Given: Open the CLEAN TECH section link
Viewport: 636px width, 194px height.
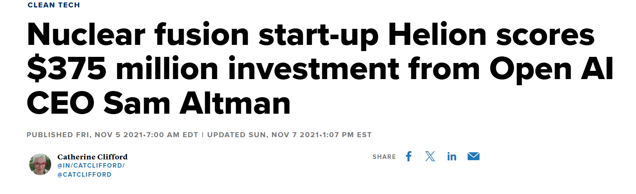Looking at the screenshot, I should click(54, 5).
